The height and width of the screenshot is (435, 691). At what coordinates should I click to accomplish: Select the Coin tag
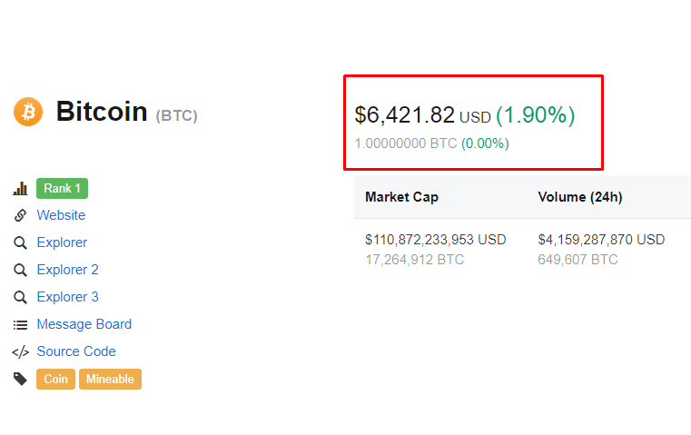click(x=55, y=379)
